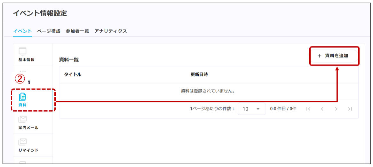Open the 案内メール envelope icon
Image resolution: width=373 pixels, height=167 pixels.
23,120
